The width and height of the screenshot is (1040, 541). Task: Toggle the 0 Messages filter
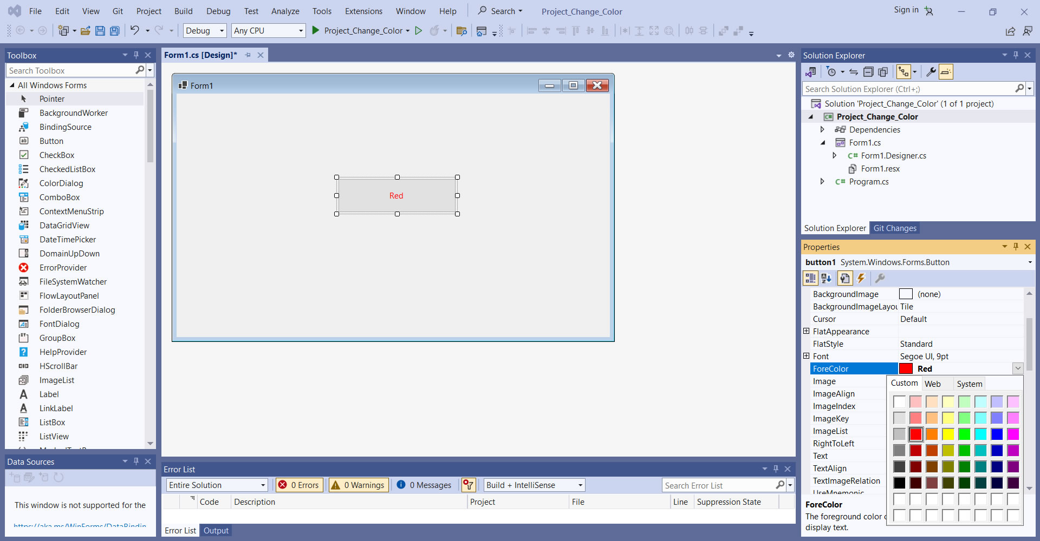pos(424,485)
